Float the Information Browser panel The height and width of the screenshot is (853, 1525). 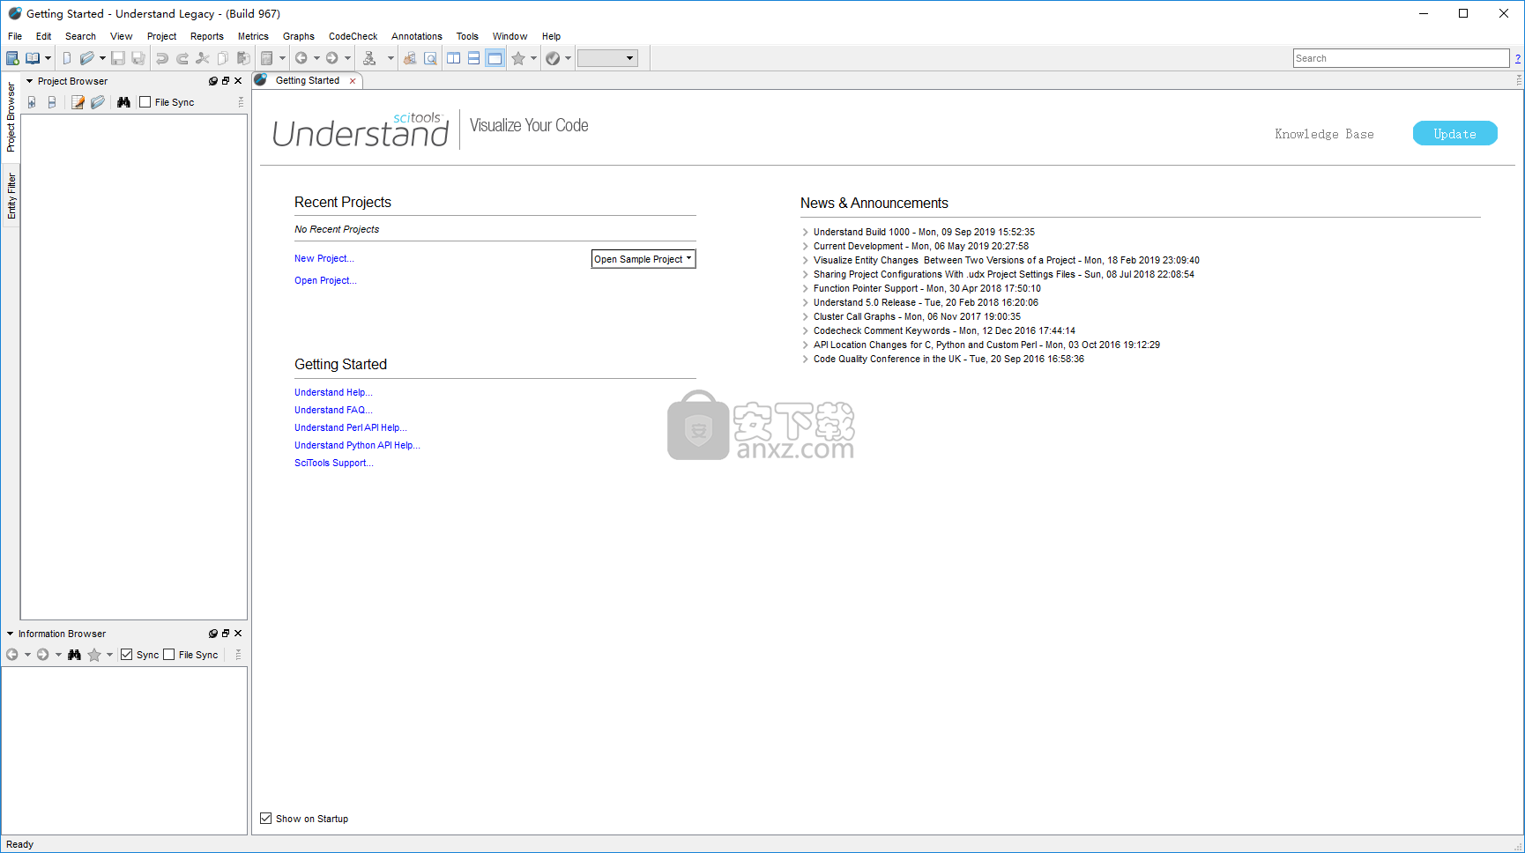(x=226, y=633)
